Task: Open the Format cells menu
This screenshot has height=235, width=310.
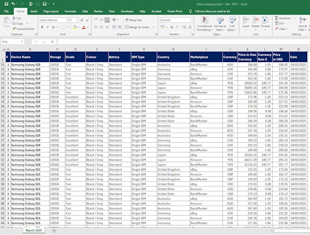Action: [x=265, y=24]
